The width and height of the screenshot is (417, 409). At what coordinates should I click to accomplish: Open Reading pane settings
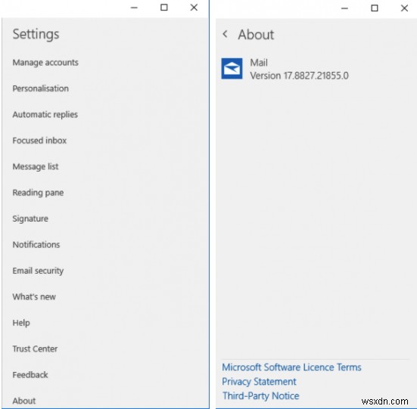pyautogui.click(x=38, y=193)
